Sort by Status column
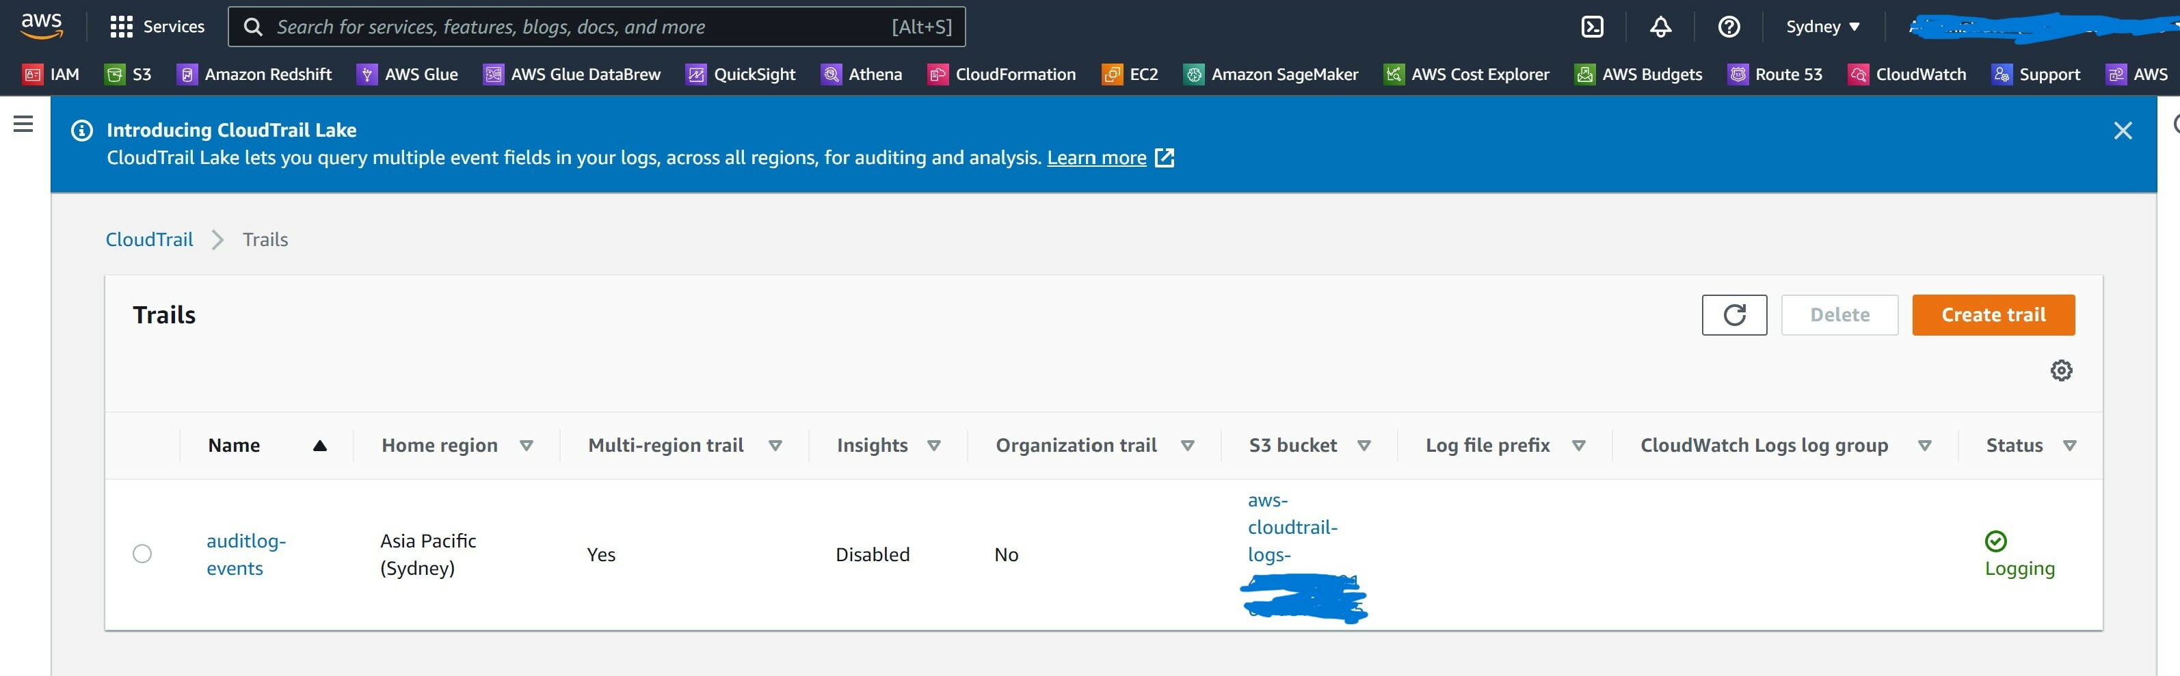 [2070, 446]
